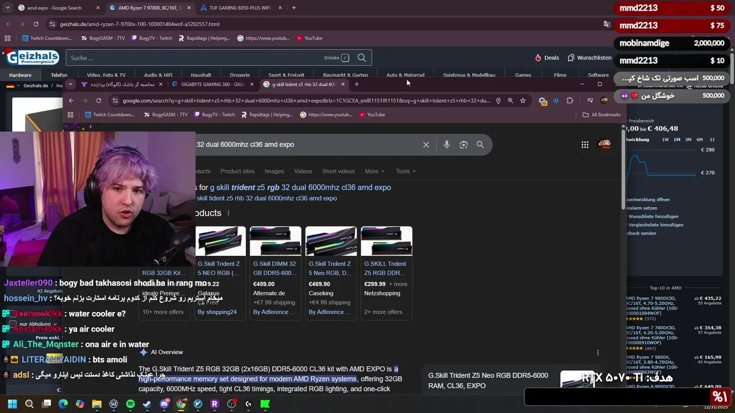Select the Images search tab
This screenshot has height=413, width=735.
(x=274, y=171)
